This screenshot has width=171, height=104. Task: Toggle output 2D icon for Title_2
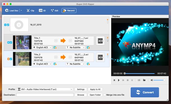(70, 57)
